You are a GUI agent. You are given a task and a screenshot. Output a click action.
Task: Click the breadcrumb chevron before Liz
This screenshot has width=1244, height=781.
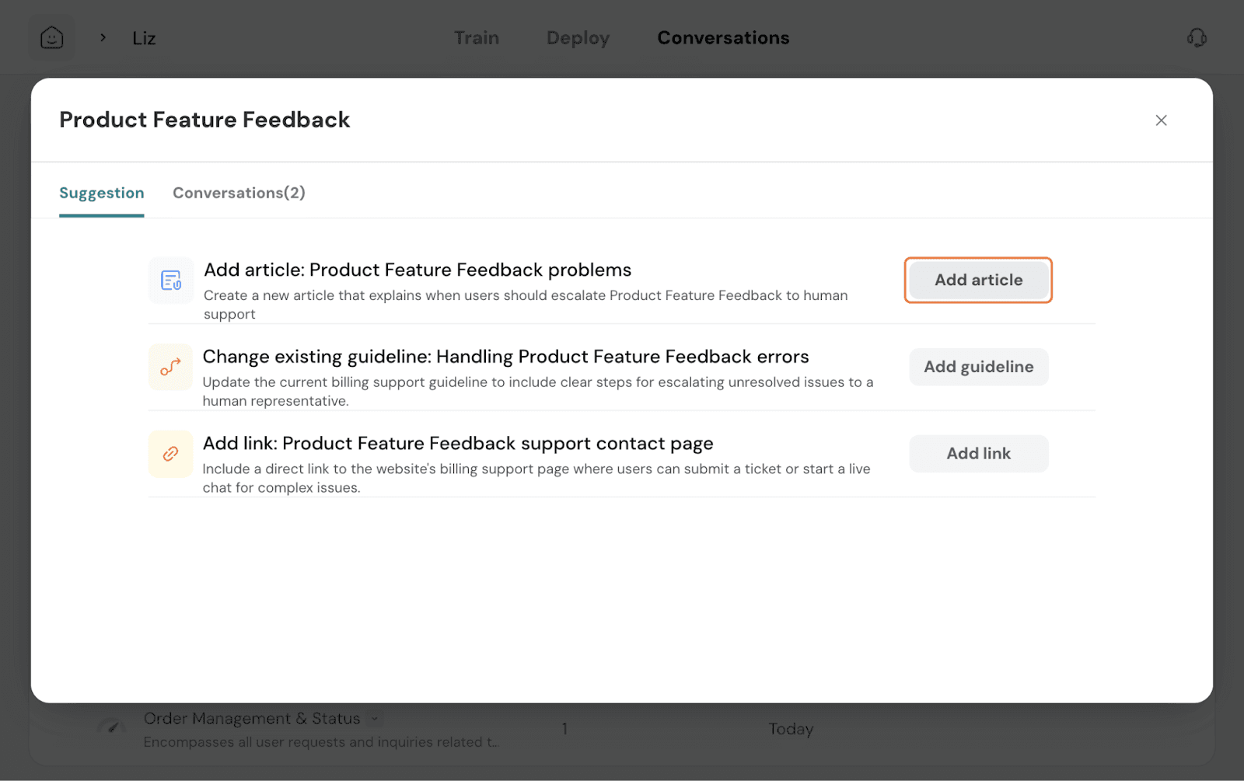(x=103, y=37)
